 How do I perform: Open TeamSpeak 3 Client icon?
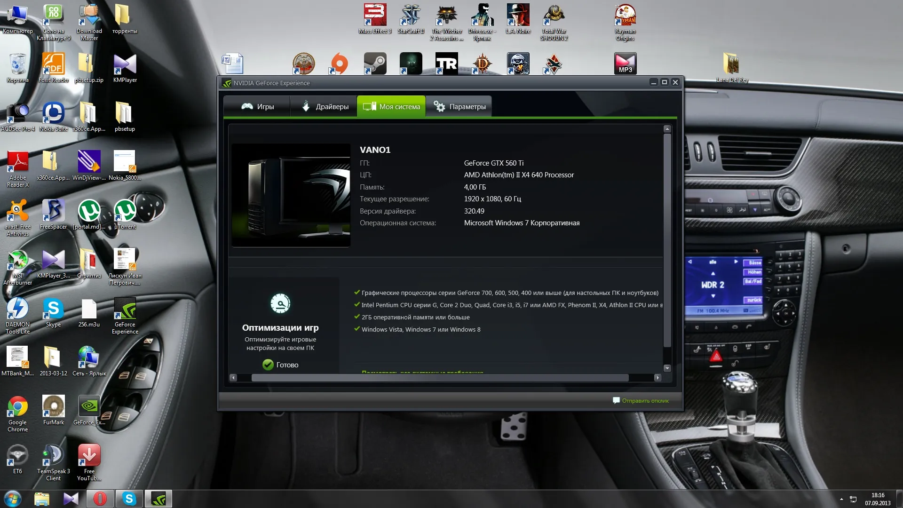point(53,463)
